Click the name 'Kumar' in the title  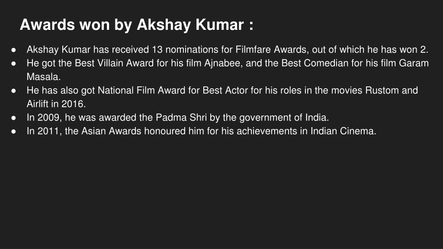(x=219, y=25)
